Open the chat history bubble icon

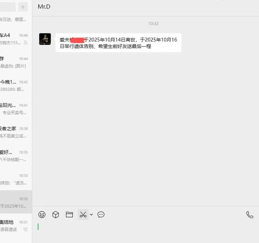click(101, 214)
